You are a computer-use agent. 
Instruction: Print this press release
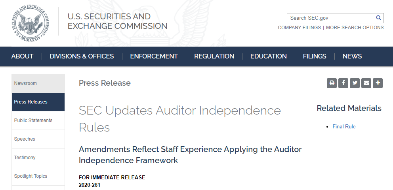point(332,83)
